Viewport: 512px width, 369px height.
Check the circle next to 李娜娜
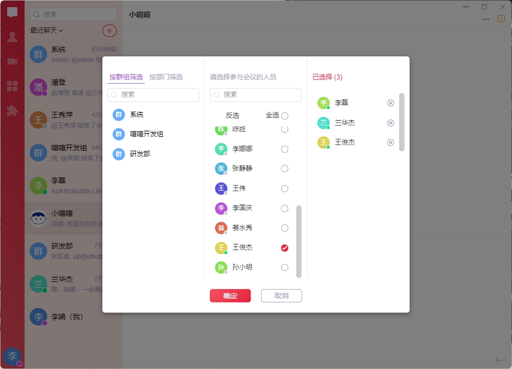tap(285, 149)
